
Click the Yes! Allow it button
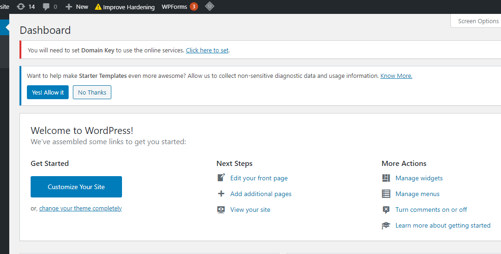point(48,92)
